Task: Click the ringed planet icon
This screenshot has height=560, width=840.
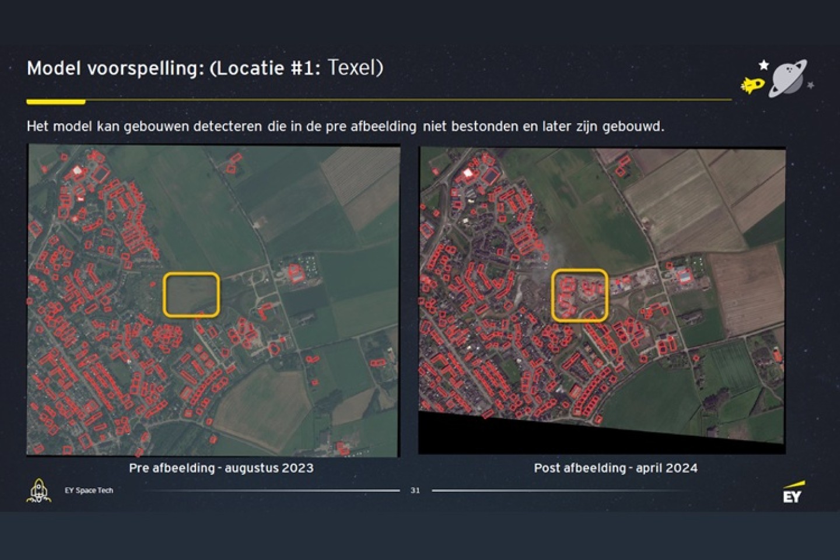Action: coord(787,78)
